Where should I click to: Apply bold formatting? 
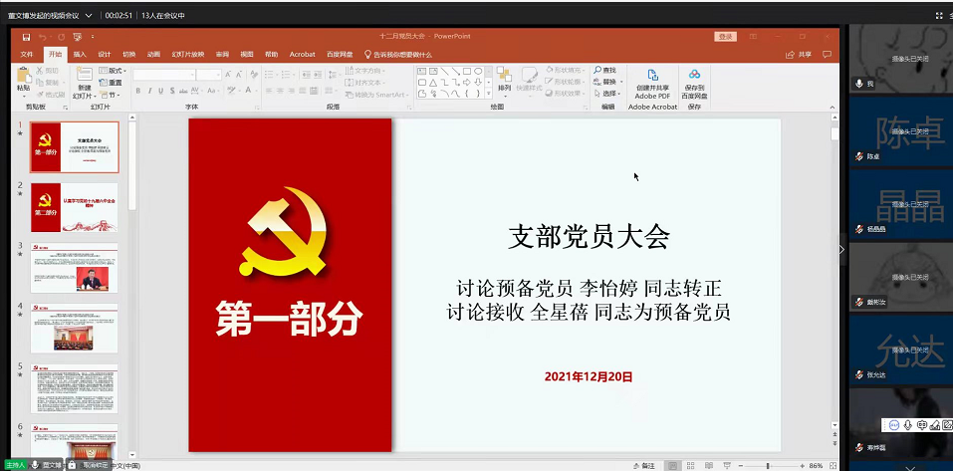138,91
